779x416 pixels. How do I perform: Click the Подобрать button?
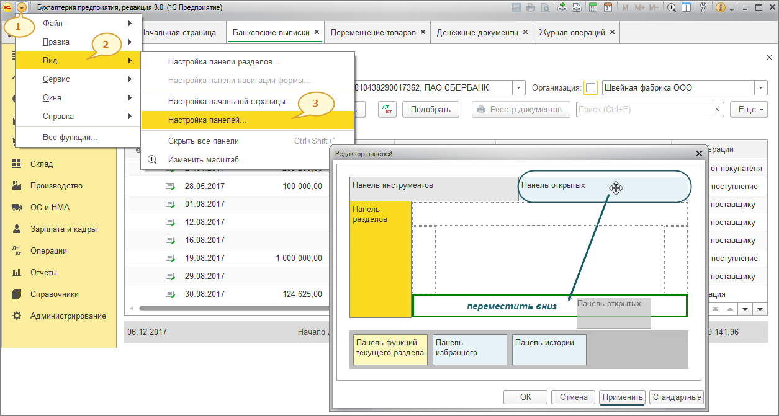[x=430, y=110]
